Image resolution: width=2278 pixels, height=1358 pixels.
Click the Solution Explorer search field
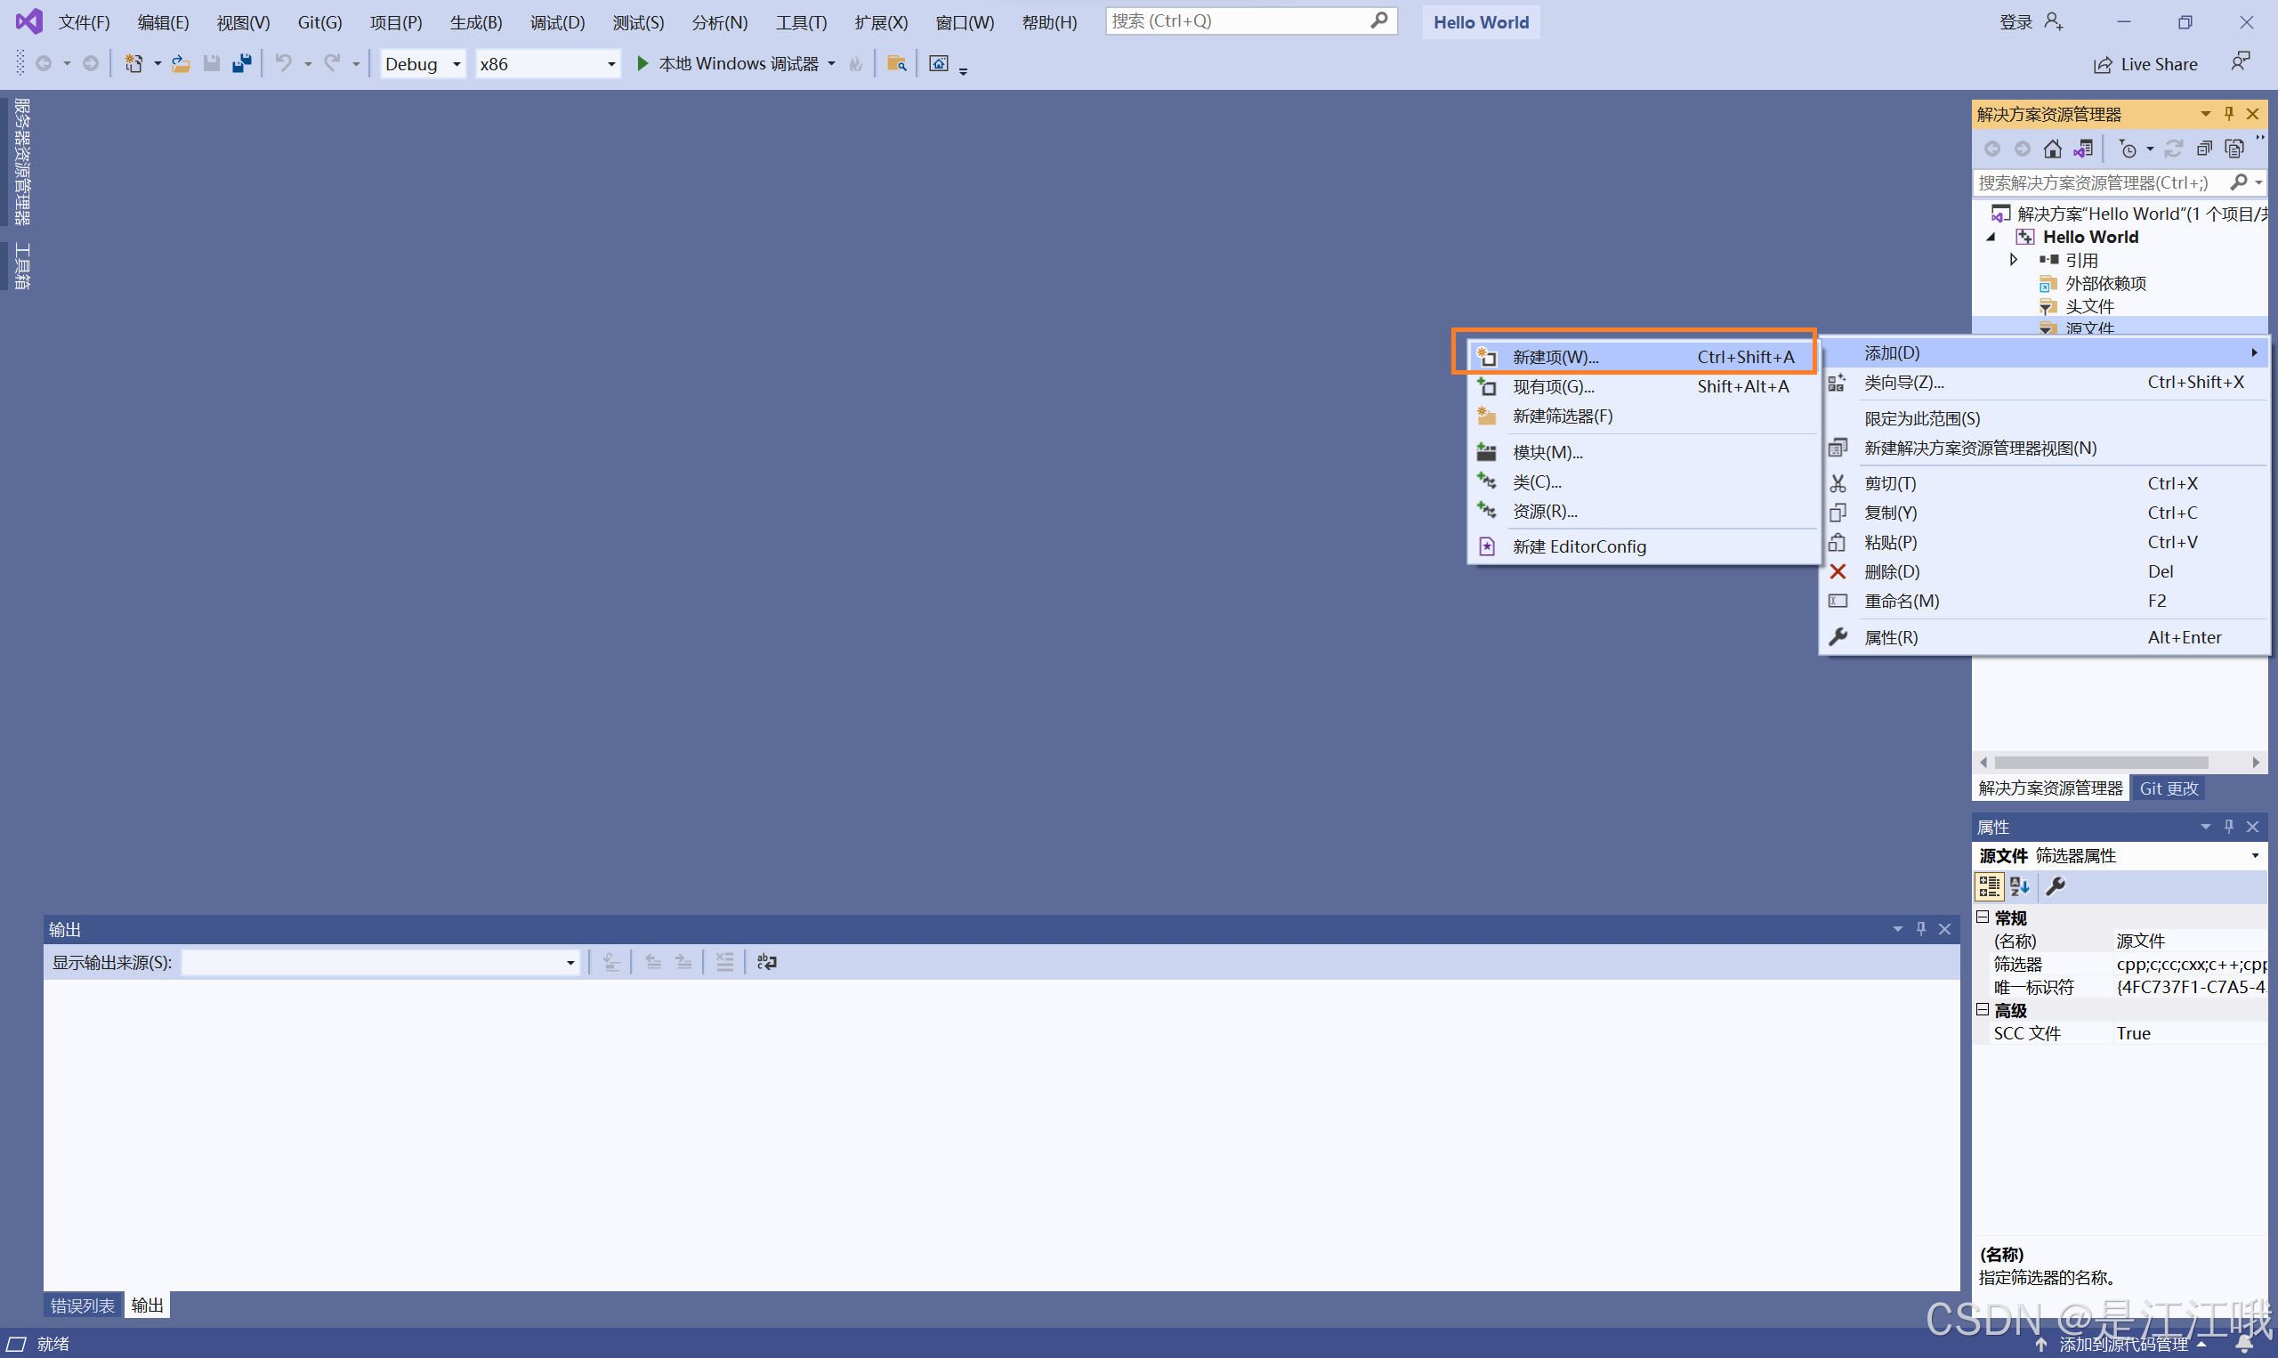coord(2093,183)
